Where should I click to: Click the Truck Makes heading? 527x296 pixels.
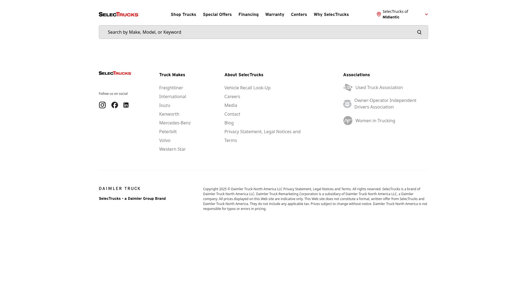(x=172, y=75)
